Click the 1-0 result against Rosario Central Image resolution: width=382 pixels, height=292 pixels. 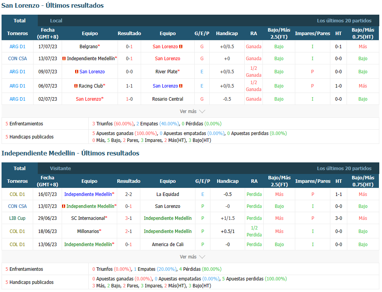pyautogui.click(x=129, y=99)
